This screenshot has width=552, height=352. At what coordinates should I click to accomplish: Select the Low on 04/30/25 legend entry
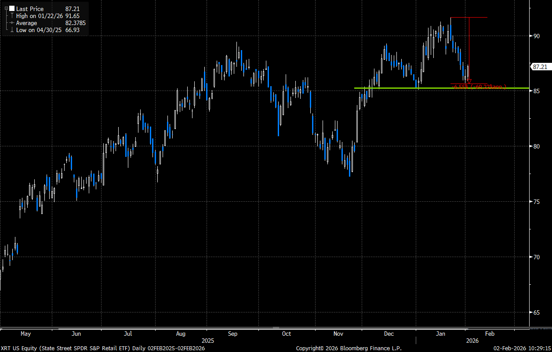tap(40, 30)
